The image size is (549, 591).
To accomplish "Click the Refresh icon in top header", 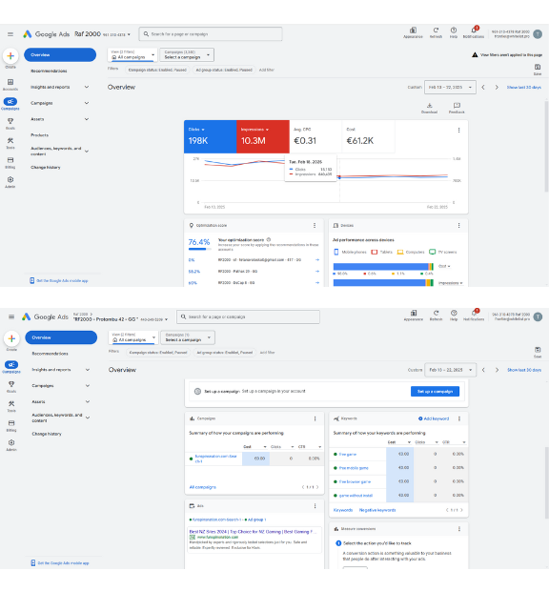I will (436, 31).
